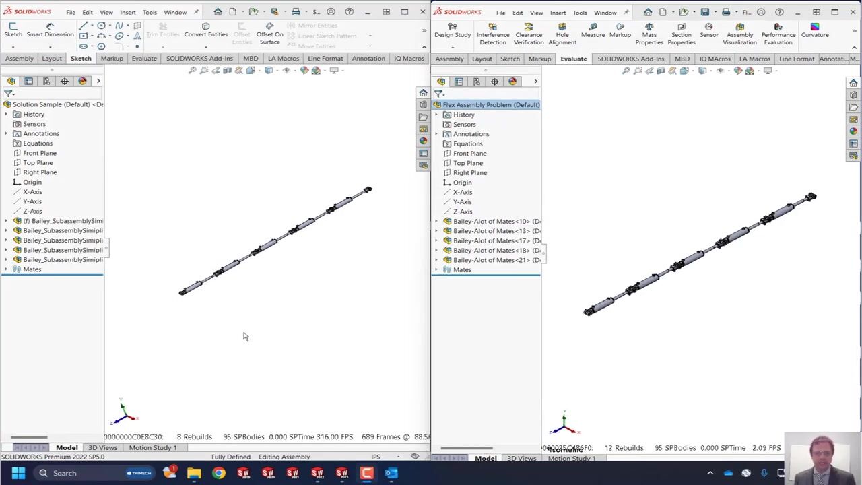Click the Clearance Verification icon
Screen dimensions: 862x485
(x=529, y=34)
